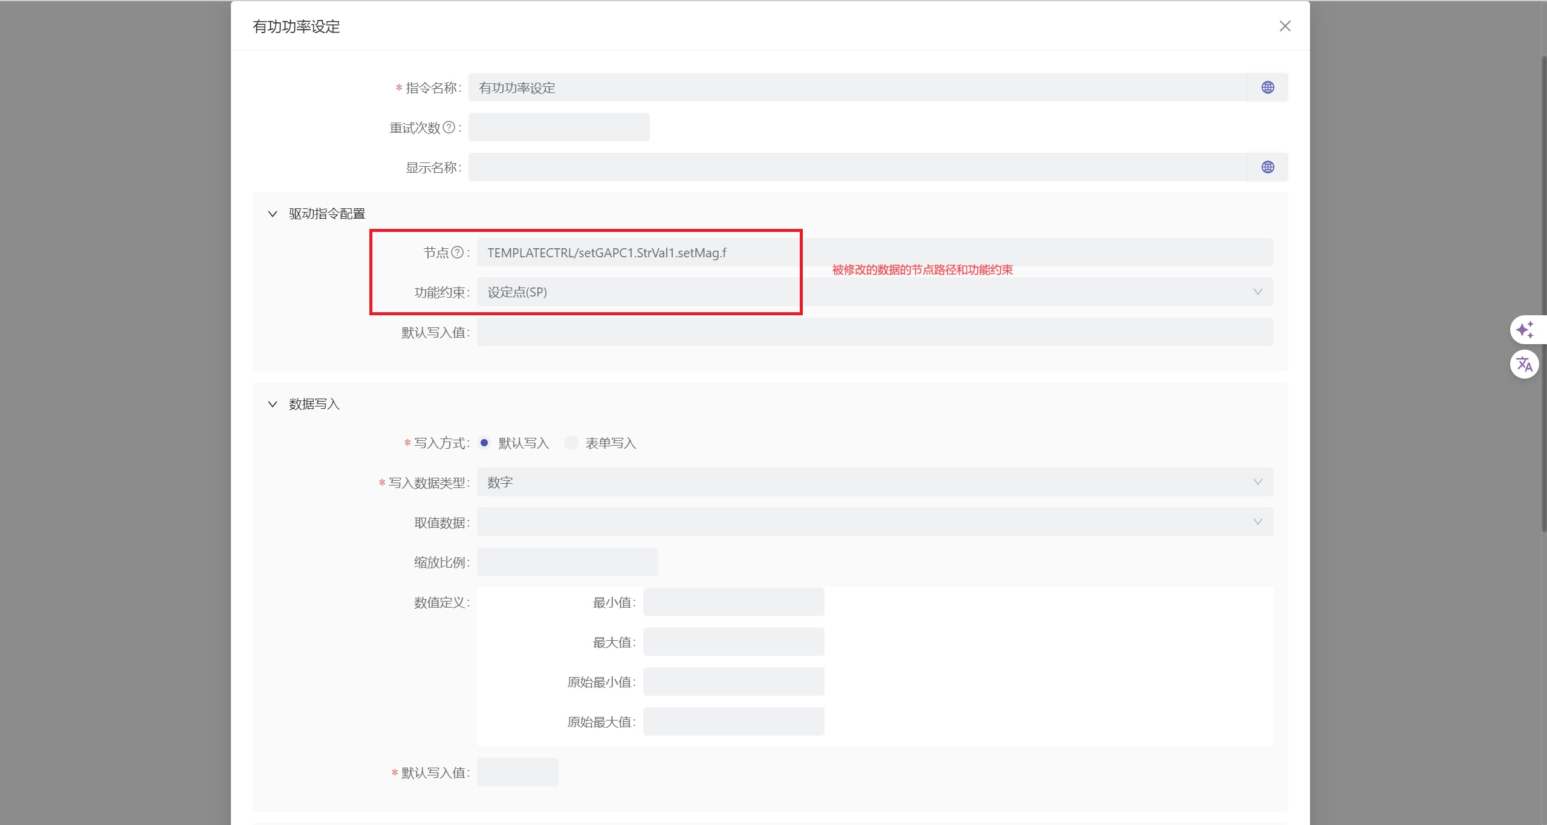
Task: Open the 取值数据 dropdown
Action: coord(875,522)
